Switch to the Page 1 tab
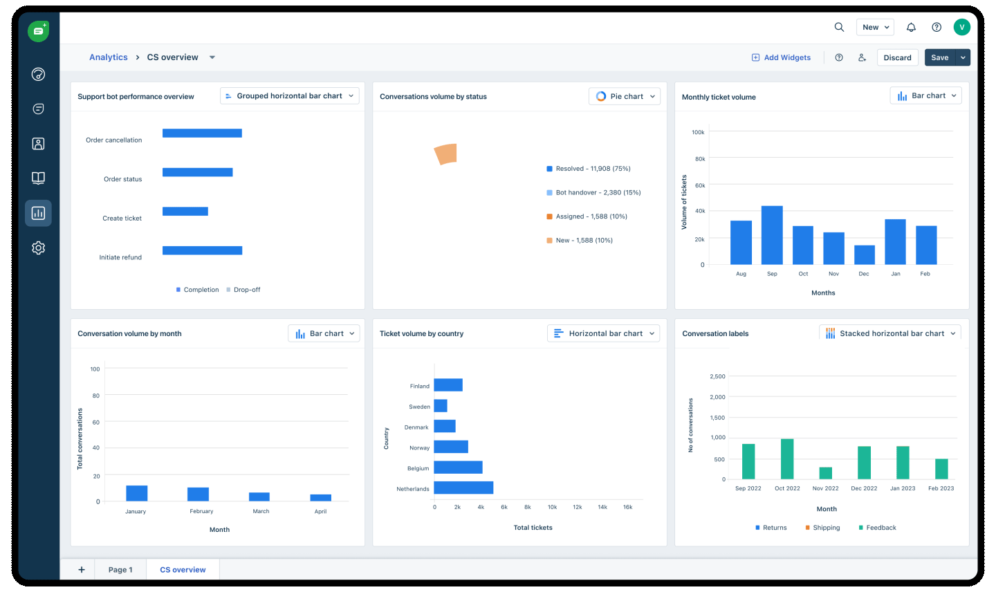 pyautogui.click(x=120, y=570)
